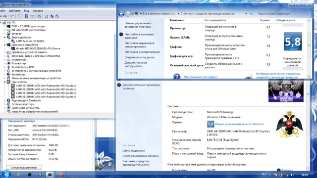Open Центр обновления Windows link
The image size is (317, 178).
click(x=141, y=156)
